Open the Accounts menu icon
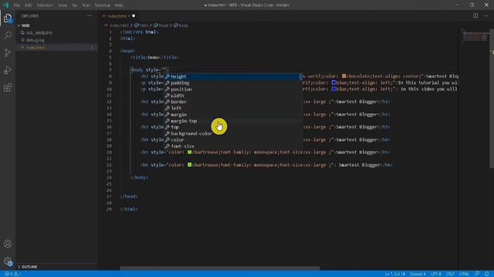This screenshot has width=494, height=277. [8, 244]
